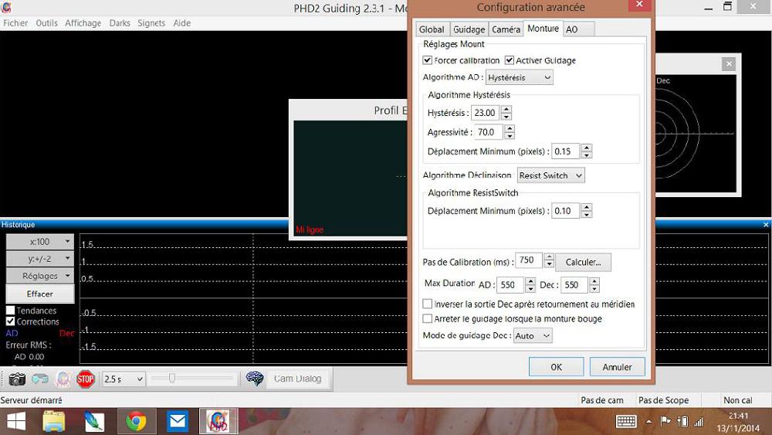Close the Historique panel
The width and height of the screenshot is (772, 435).
point(766,225)
